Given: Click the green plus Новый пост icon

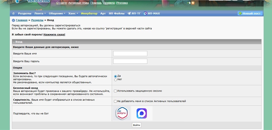Looking at the screenshot, I should pyautogui.click(x=240, y=13).
